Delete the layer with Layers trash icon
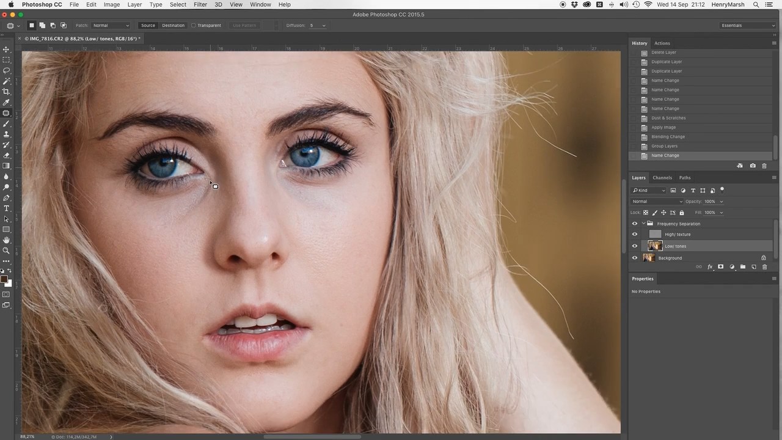Viewport: 782px width, 440px height. [764, 267]
